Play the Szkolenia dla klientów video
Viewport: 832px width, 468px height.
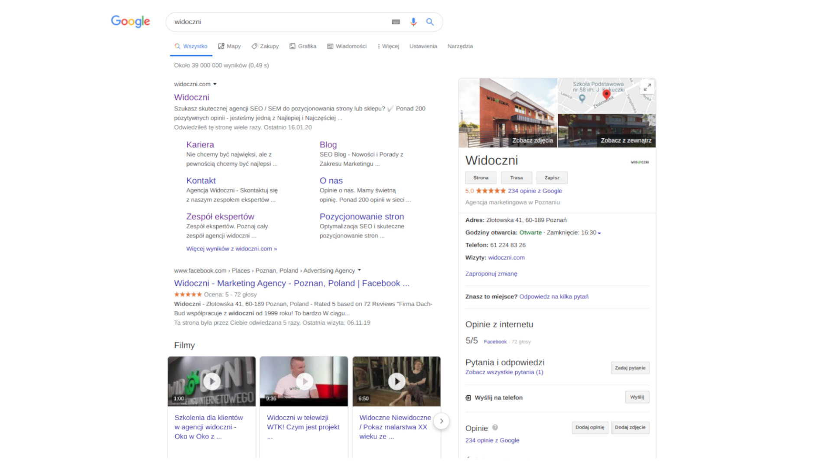(x=211, y=381)
